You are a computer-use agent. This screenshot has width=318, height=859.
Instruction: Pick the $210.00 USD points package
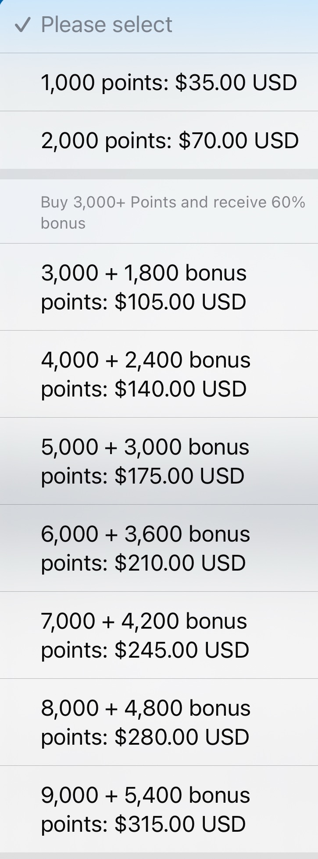[180, 563]
